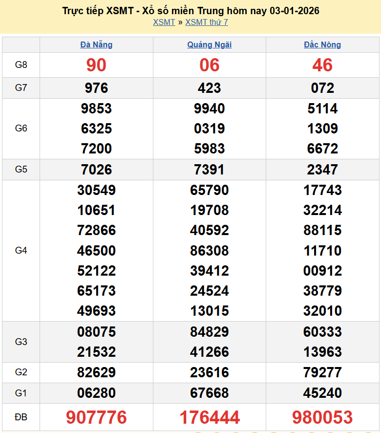The image size is (381, 433).
Task: Open the Quảng Ngãi province link
Action: pos(210,44)
